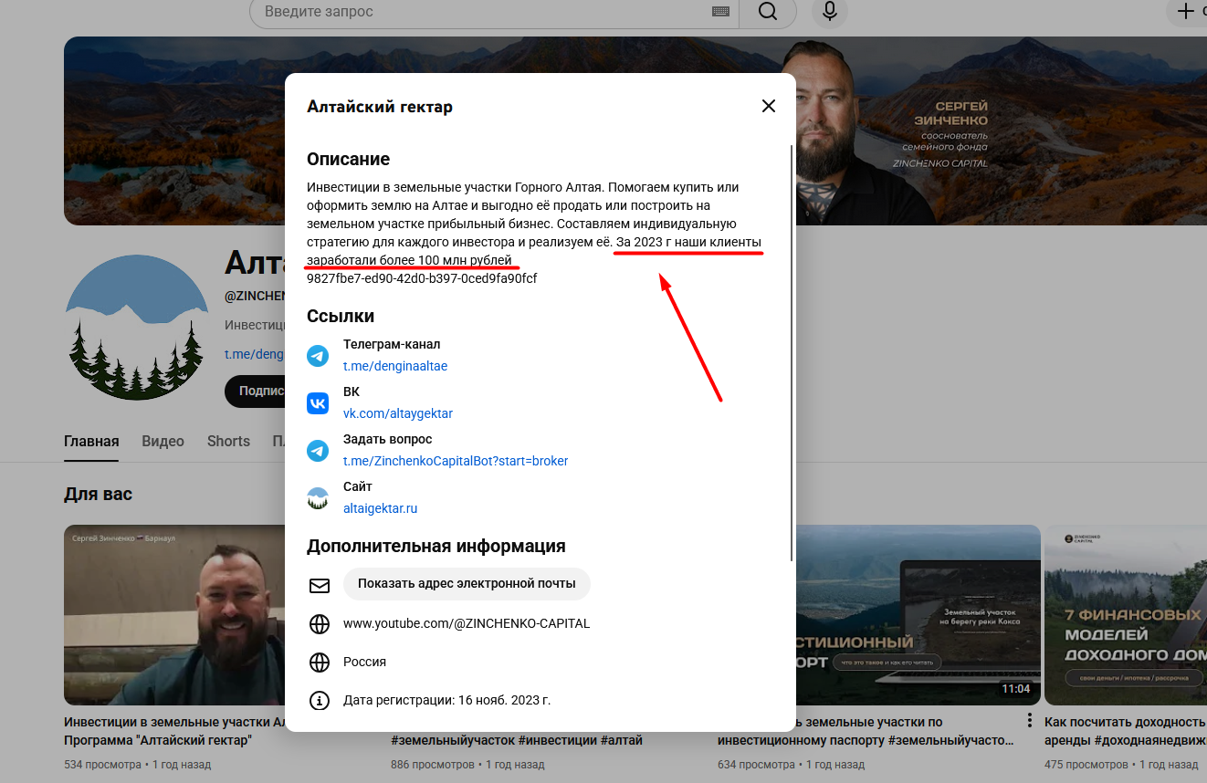Viewport: 1207px width, 783px height.
Task: Click the voice search microphone icon
Action: (829, 12)
